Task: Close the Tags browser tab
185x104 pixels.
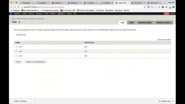Action: pos(128,3)
